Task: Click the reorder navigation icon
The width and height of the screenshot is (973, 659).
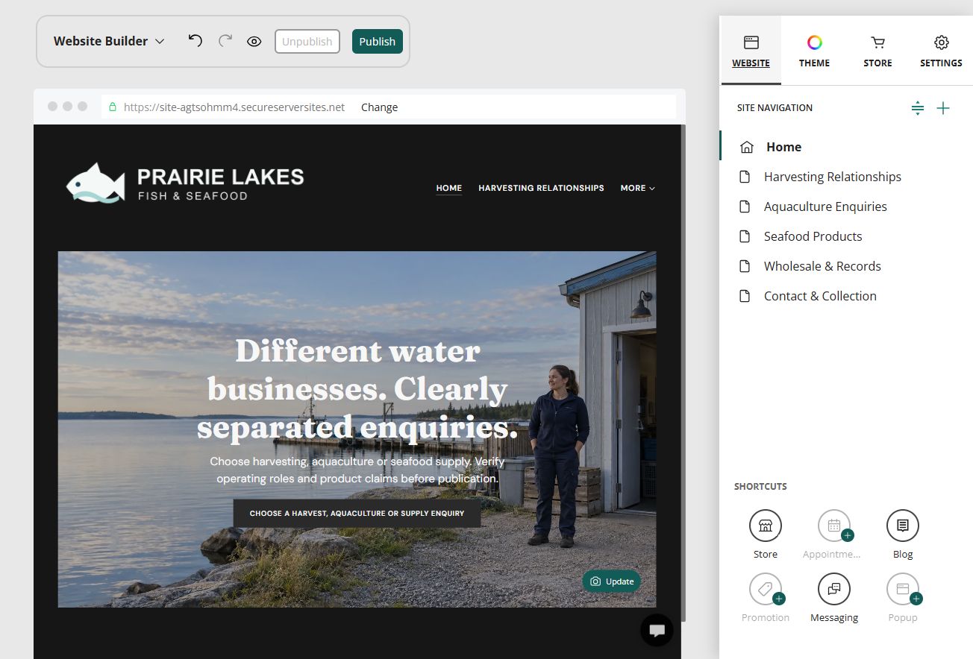Action: click(918, 108)
